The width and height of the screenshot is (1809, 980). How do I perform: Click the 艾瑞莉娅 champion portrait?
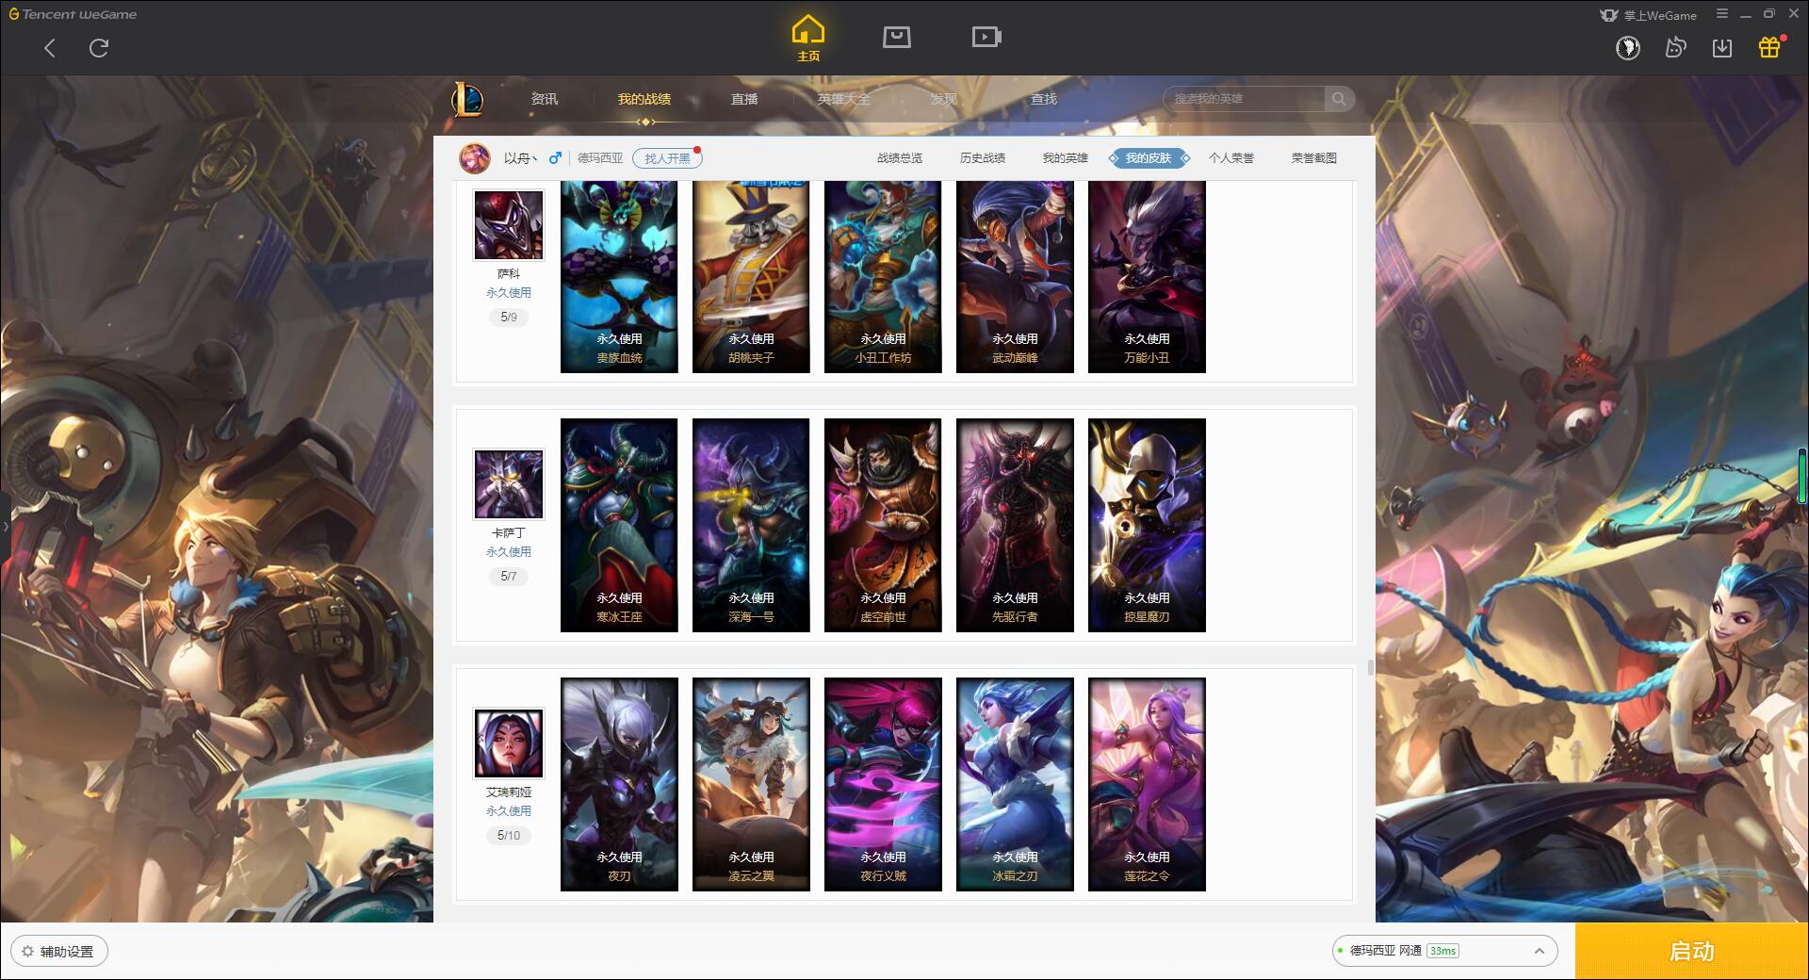[x=509, y=743]
